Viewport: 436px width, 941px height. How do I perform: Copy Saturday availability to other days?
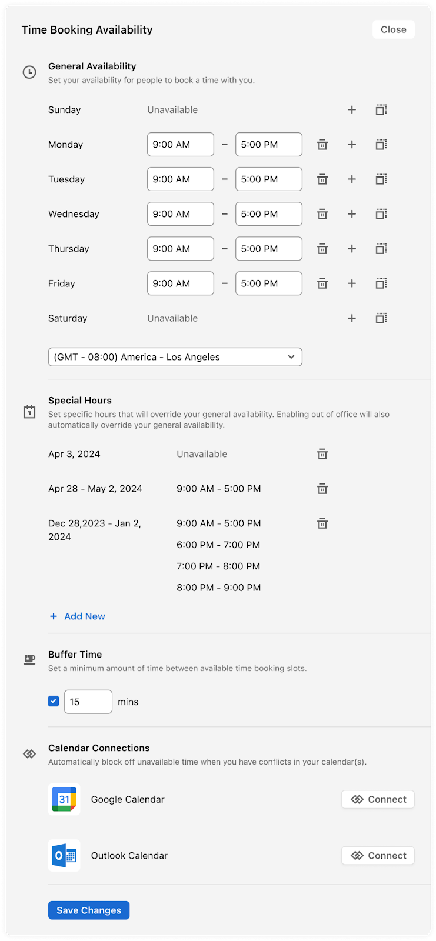(x=381, y=318)
